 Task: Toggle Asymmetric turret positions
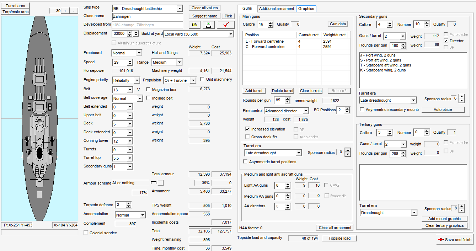pyautogui.click(x=246, y=162)
